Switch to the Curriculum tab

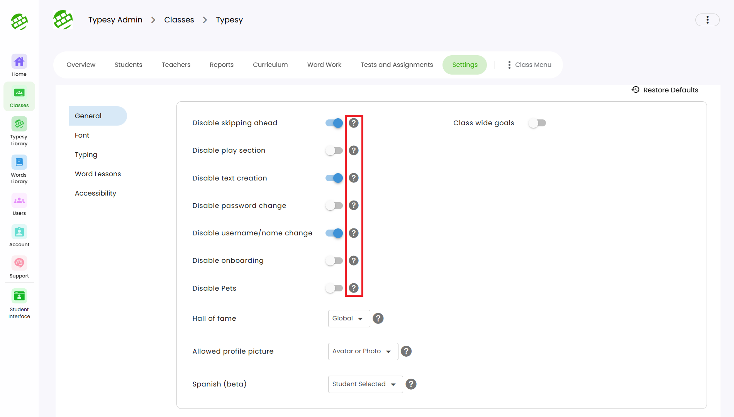270,65
